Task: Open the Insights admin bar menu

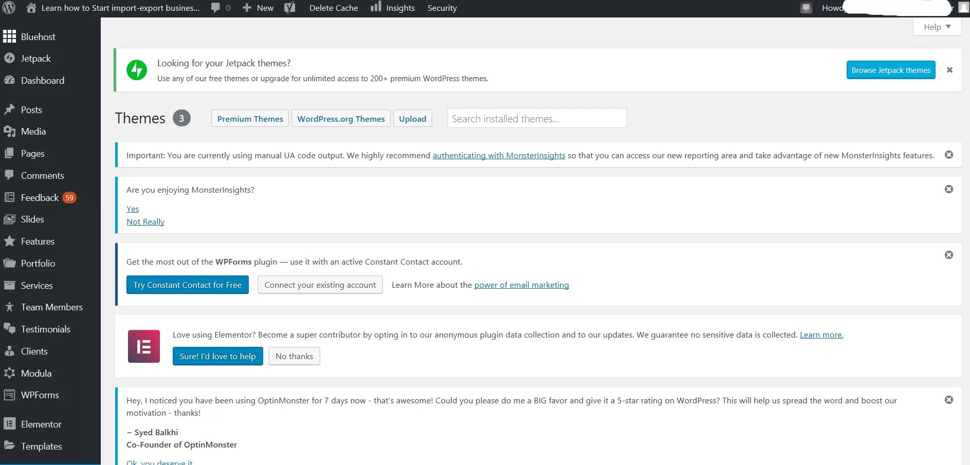Action: (393, 8)
